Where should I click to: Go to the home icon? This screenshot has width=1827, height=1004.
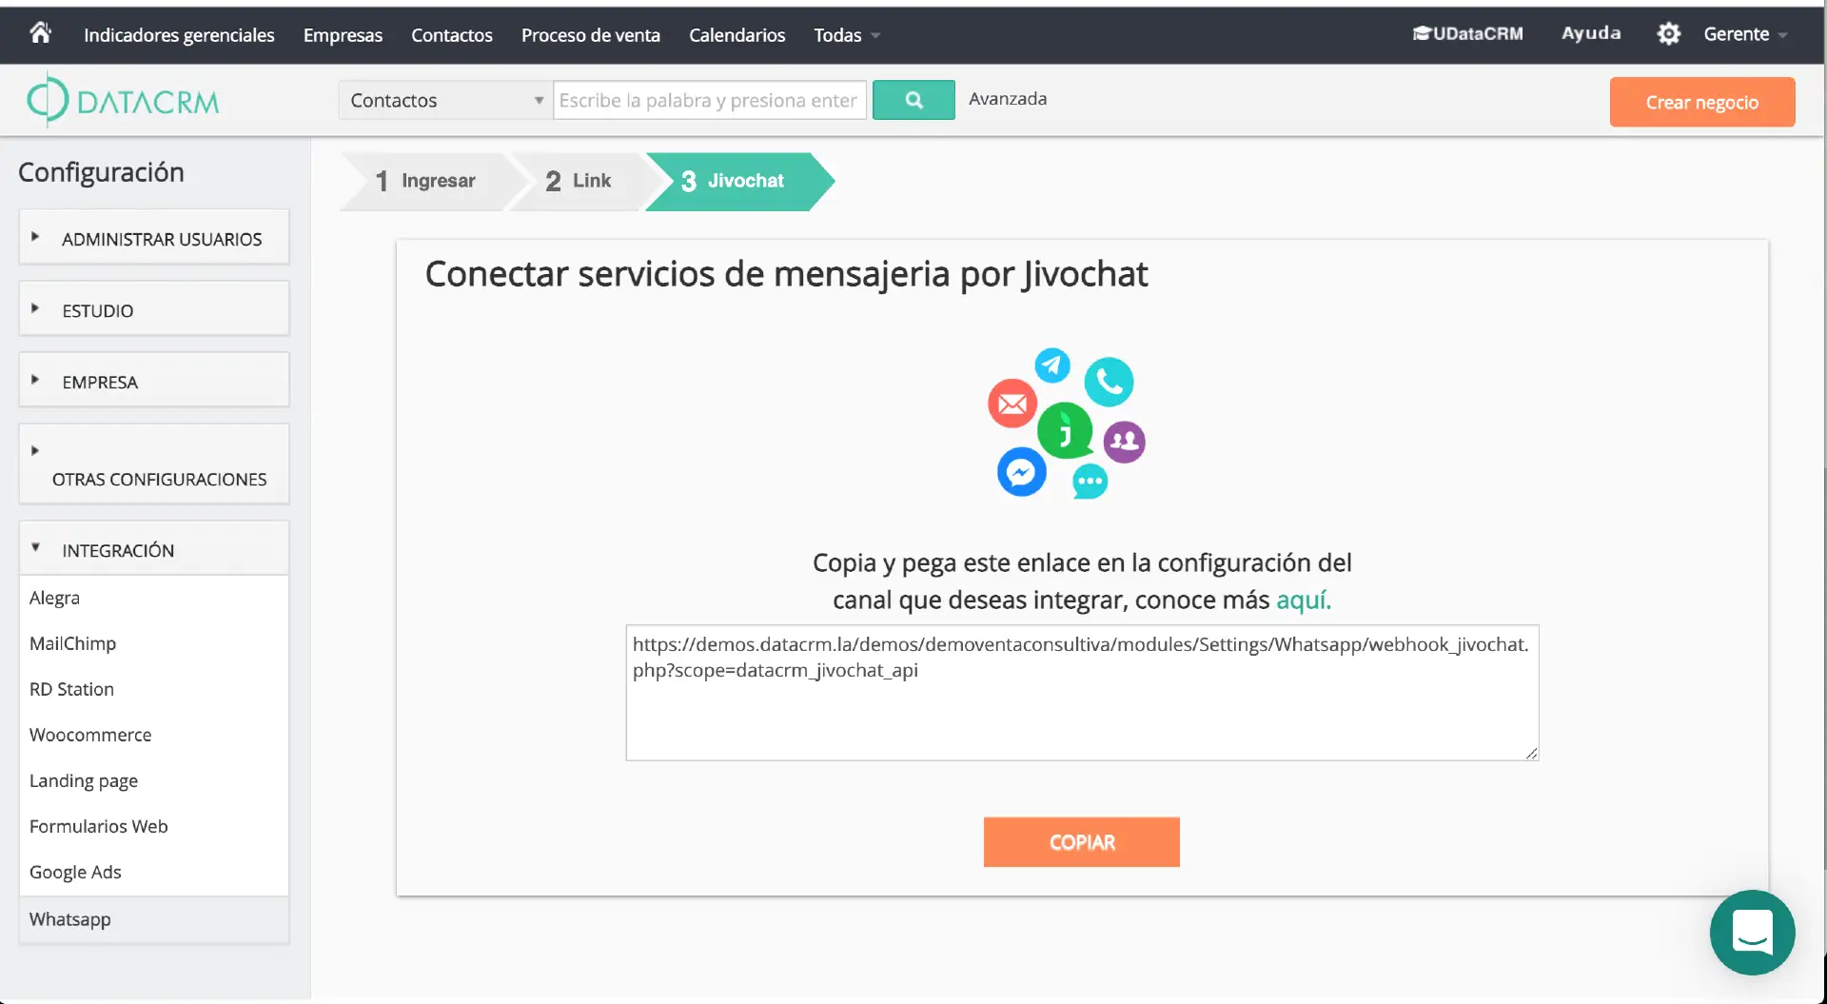pyautogui.click(x=40, y=33)
